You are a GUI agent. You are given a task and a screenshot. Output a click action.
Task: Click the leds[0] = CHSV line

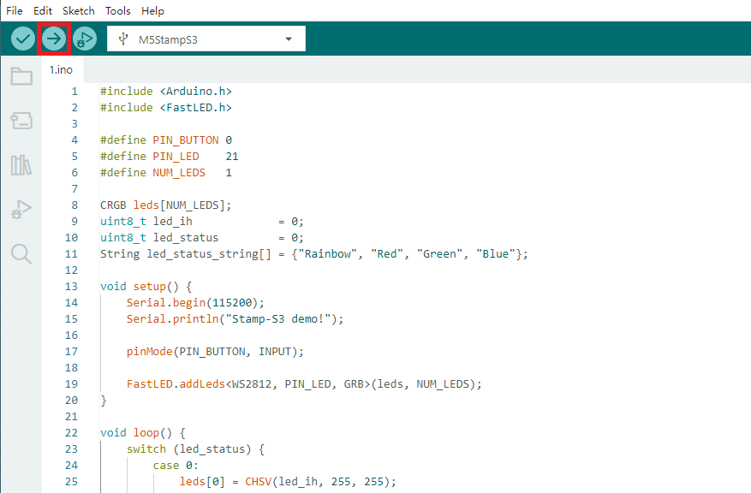pos(288,482)
